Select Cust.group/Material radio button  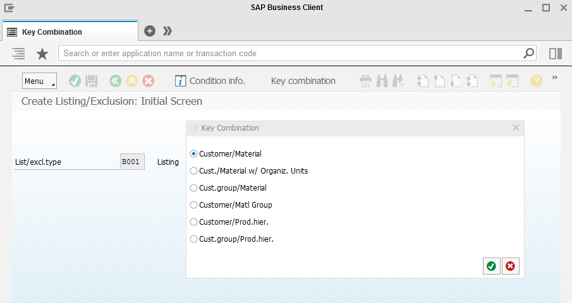click(x=193, y=188)
